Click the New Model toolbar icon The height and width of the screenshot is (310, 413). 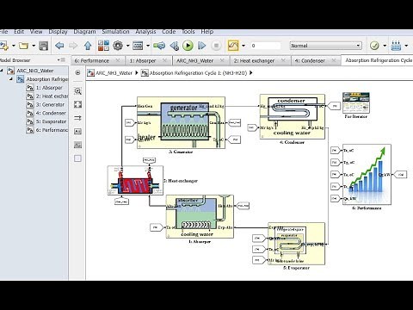(4, 46)
